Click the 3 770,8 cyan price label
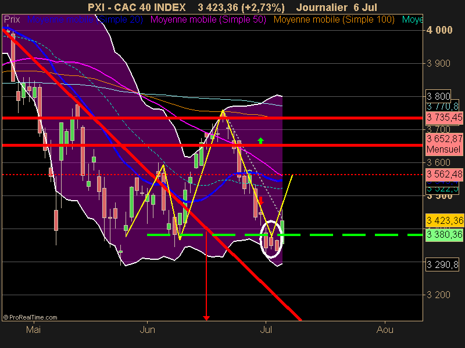 click(442, 107)
